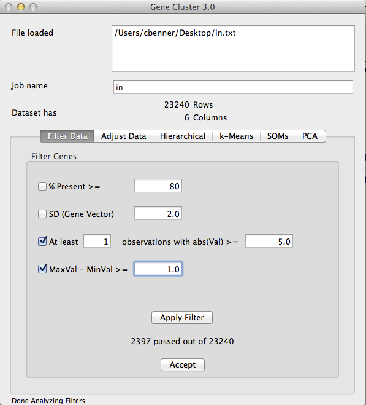Image resolution: width=366 pixels, height=405 pixels.
Task: Click the Job name field containing 'in'
Action: point(233,87)
